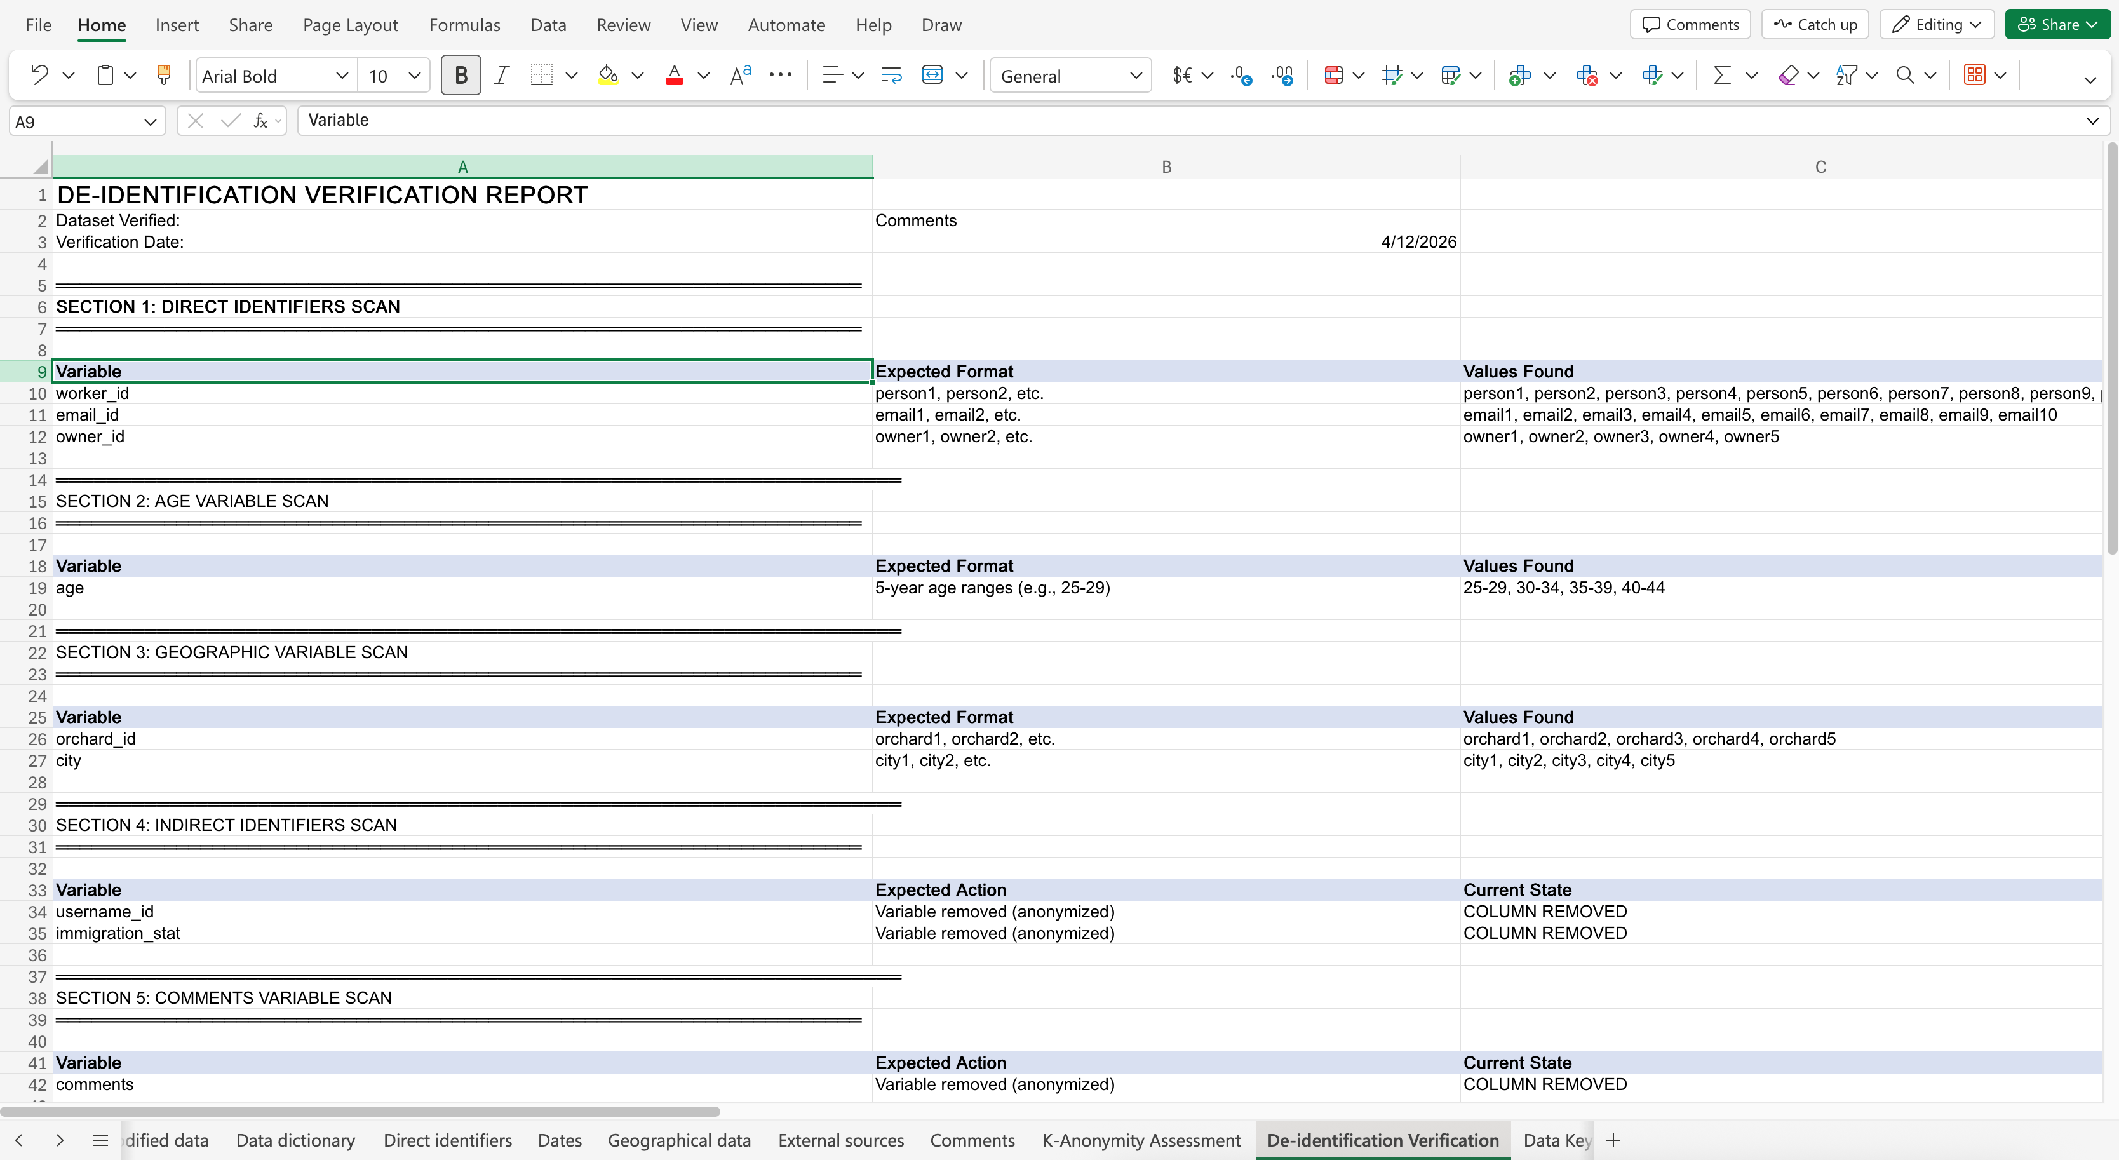Click the Increase Decimal icon
Viewport: 2119px width, 1160px height.
click(x=1241, y=76)
